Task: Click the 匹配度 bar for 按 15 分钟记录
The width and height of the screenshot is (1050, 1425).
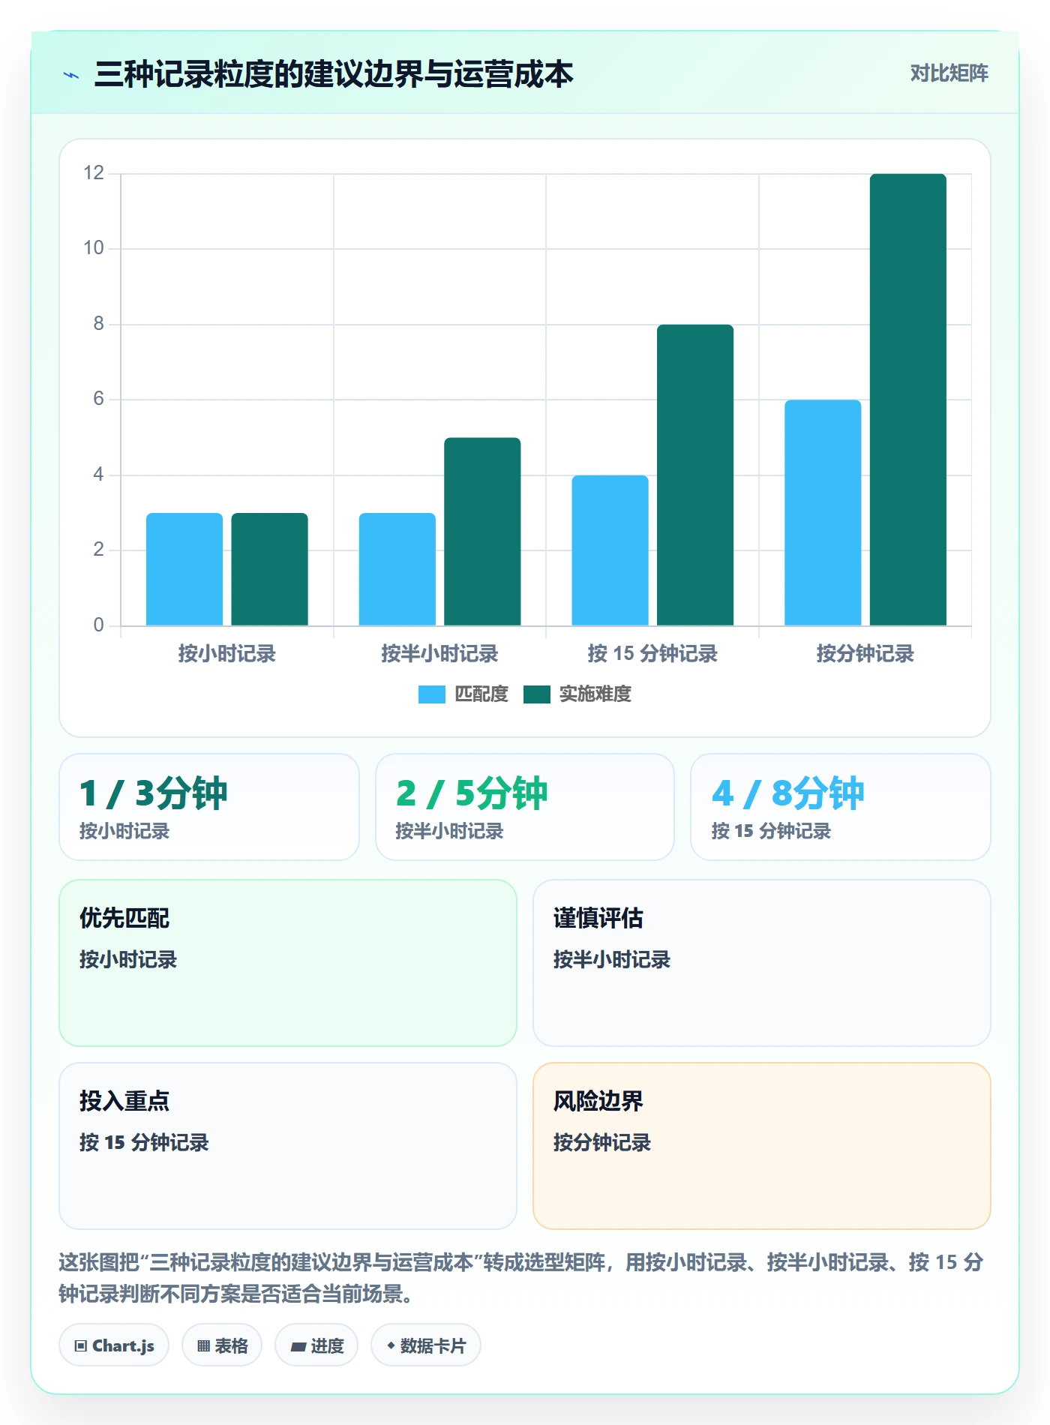Action: (x=610, y=550)
